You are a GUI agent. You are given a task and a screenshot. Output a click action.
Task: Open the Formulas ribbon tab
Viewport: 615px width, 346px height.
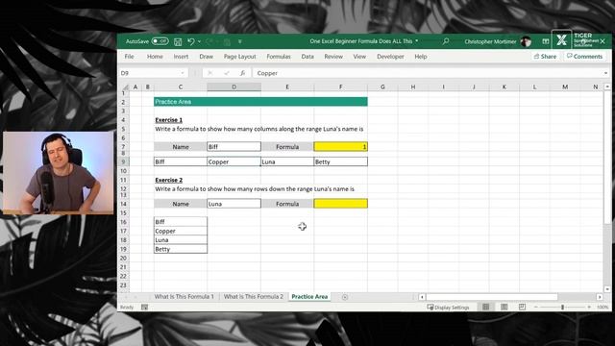click(279, 57)
